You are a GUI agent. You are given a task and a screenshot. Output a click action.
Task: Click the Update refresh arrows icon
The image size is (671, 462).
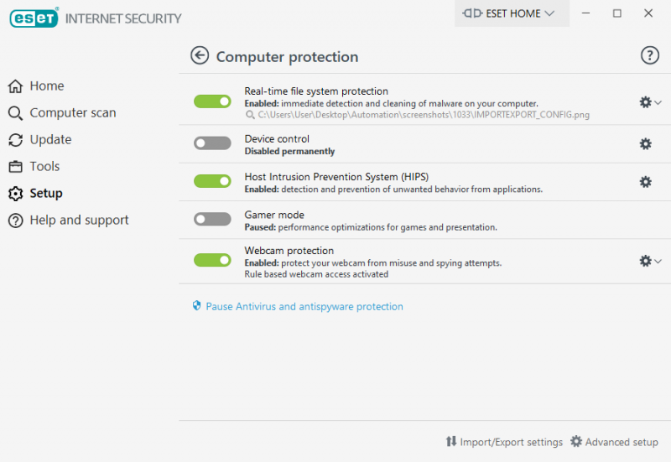[x=15, y=140]
